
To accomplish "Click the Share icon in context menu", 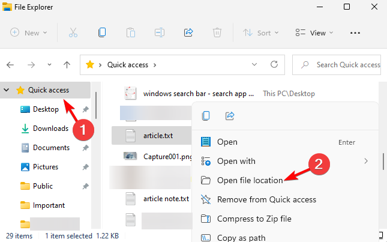I will (x=230, y=115).
